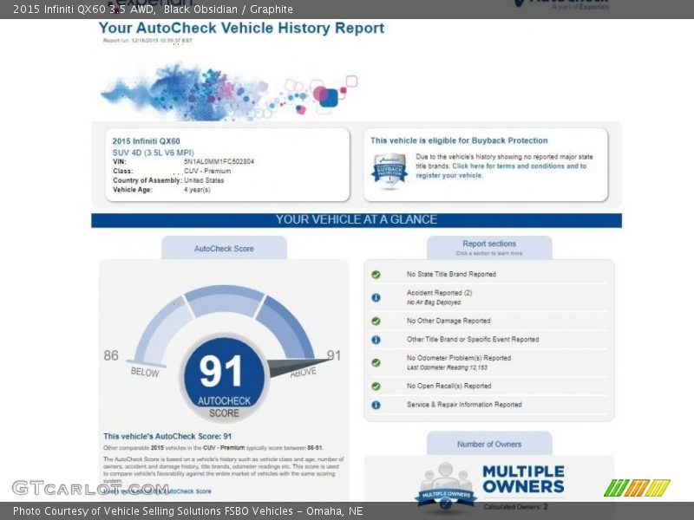Click green check next to No Open Recall(s) Reported
Image resolution: width=694 pixels, height=520 pixels.
tap(376, 387)
